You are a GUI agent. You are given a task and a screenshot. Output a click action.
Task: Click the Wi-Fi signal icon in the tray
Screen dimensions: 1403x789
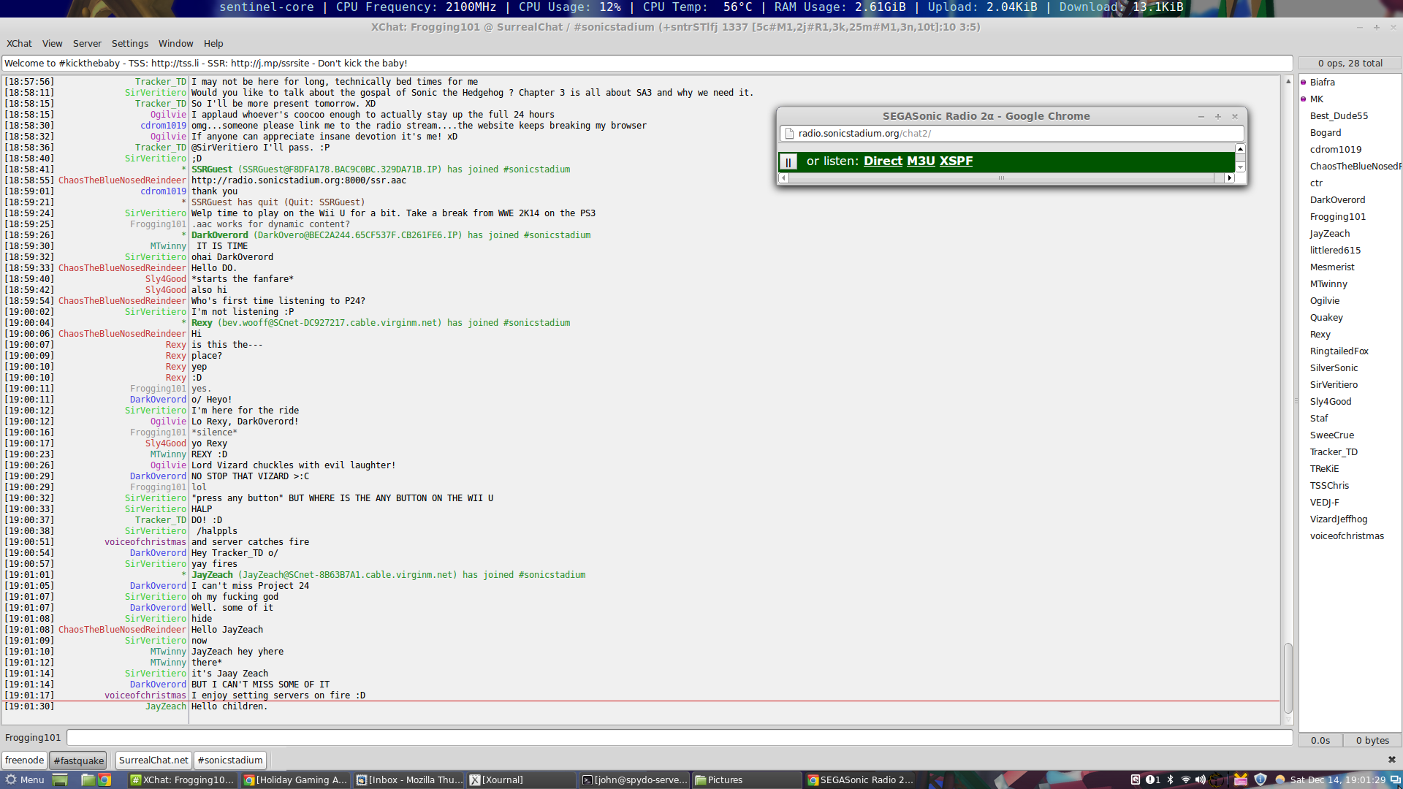1185,780
